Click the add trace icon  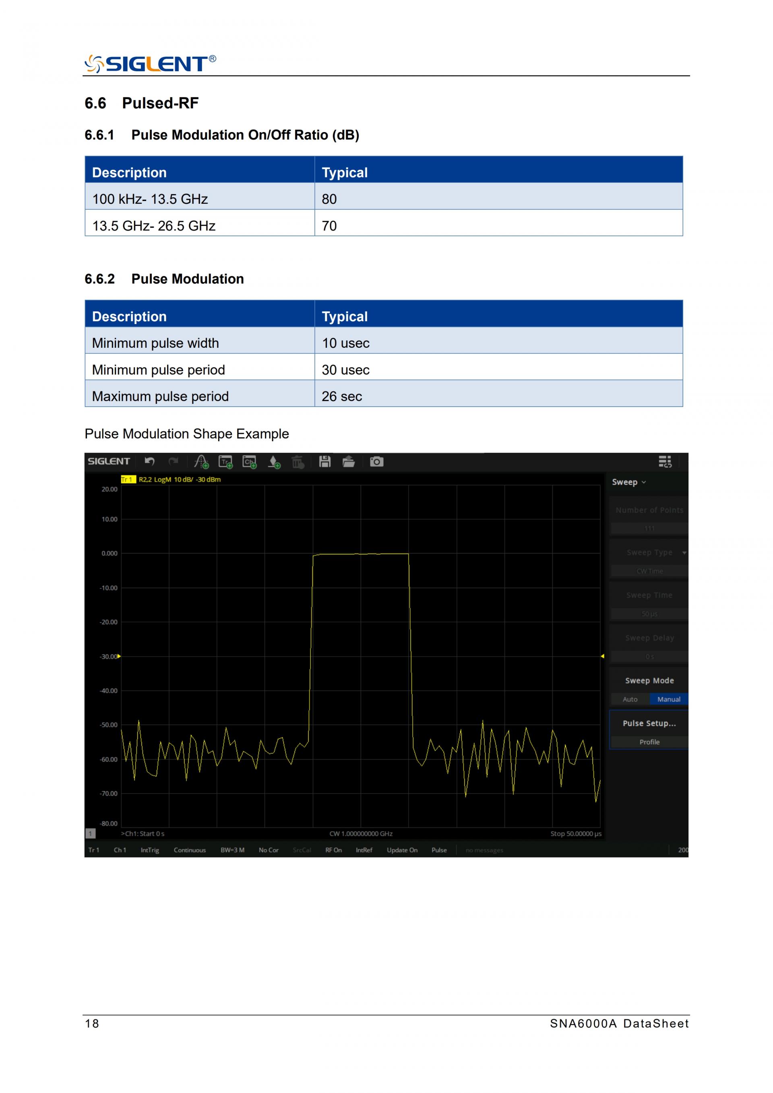pyautogui.click(x=225, y=462)
